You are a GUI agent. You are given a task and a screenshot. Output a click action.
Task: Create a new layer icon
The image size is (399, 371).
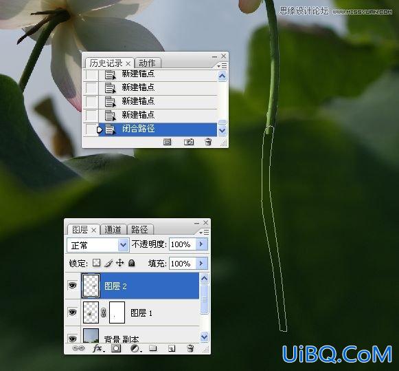click(x=172, y=348)
